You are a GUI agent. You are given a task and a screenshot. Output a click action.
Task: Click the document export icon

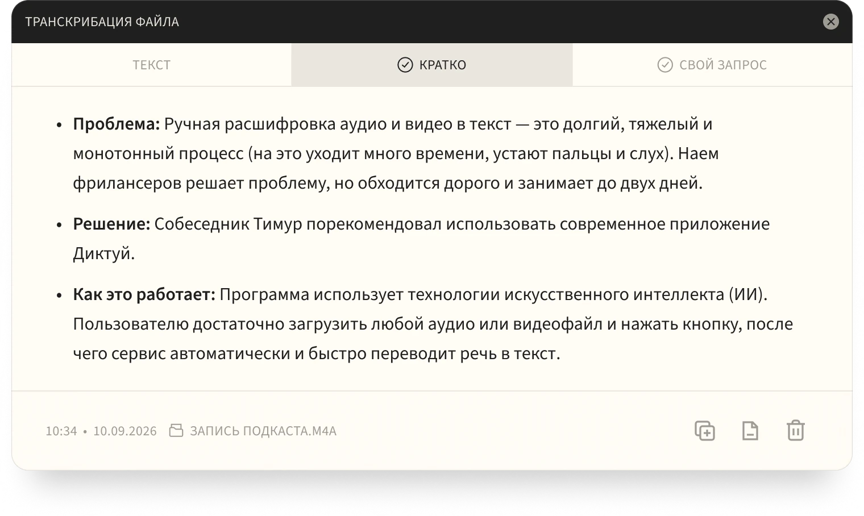(750, 430)
